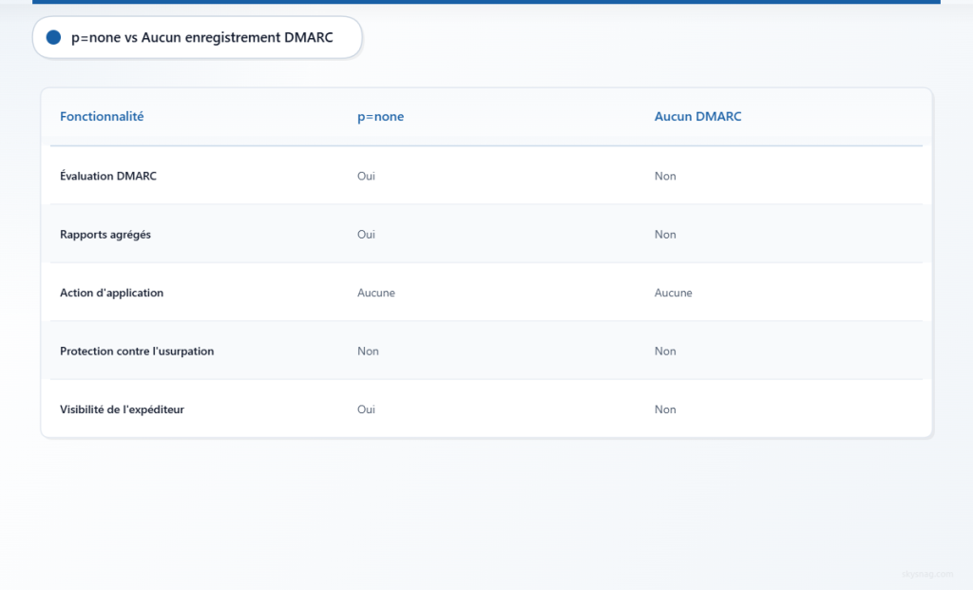Click p=none 'Non' in the Protection row
This screenshot has width=973, height=590.
(x=368, y=351)
